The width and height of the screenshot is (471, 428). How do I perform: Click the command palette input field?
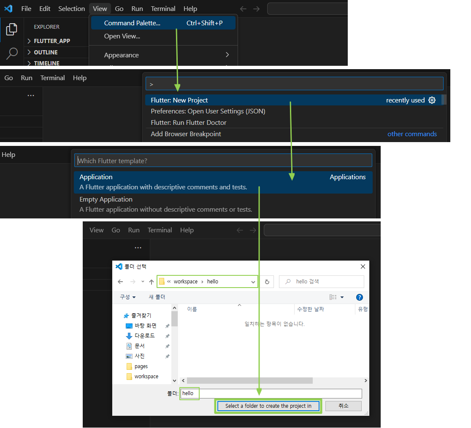click(x=295, y=84)
